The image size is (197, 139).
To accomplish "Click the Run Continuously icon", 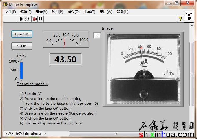I will point(27,19).
